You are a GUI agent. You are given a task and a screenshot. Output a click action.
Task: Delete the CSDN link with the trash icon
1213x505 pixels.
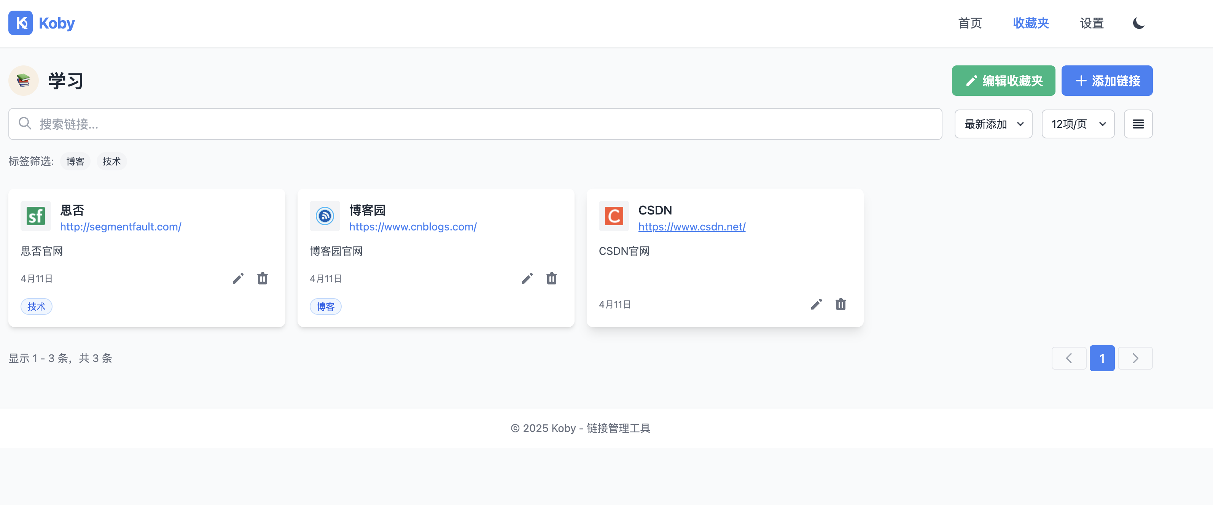[x=841, y=305]
